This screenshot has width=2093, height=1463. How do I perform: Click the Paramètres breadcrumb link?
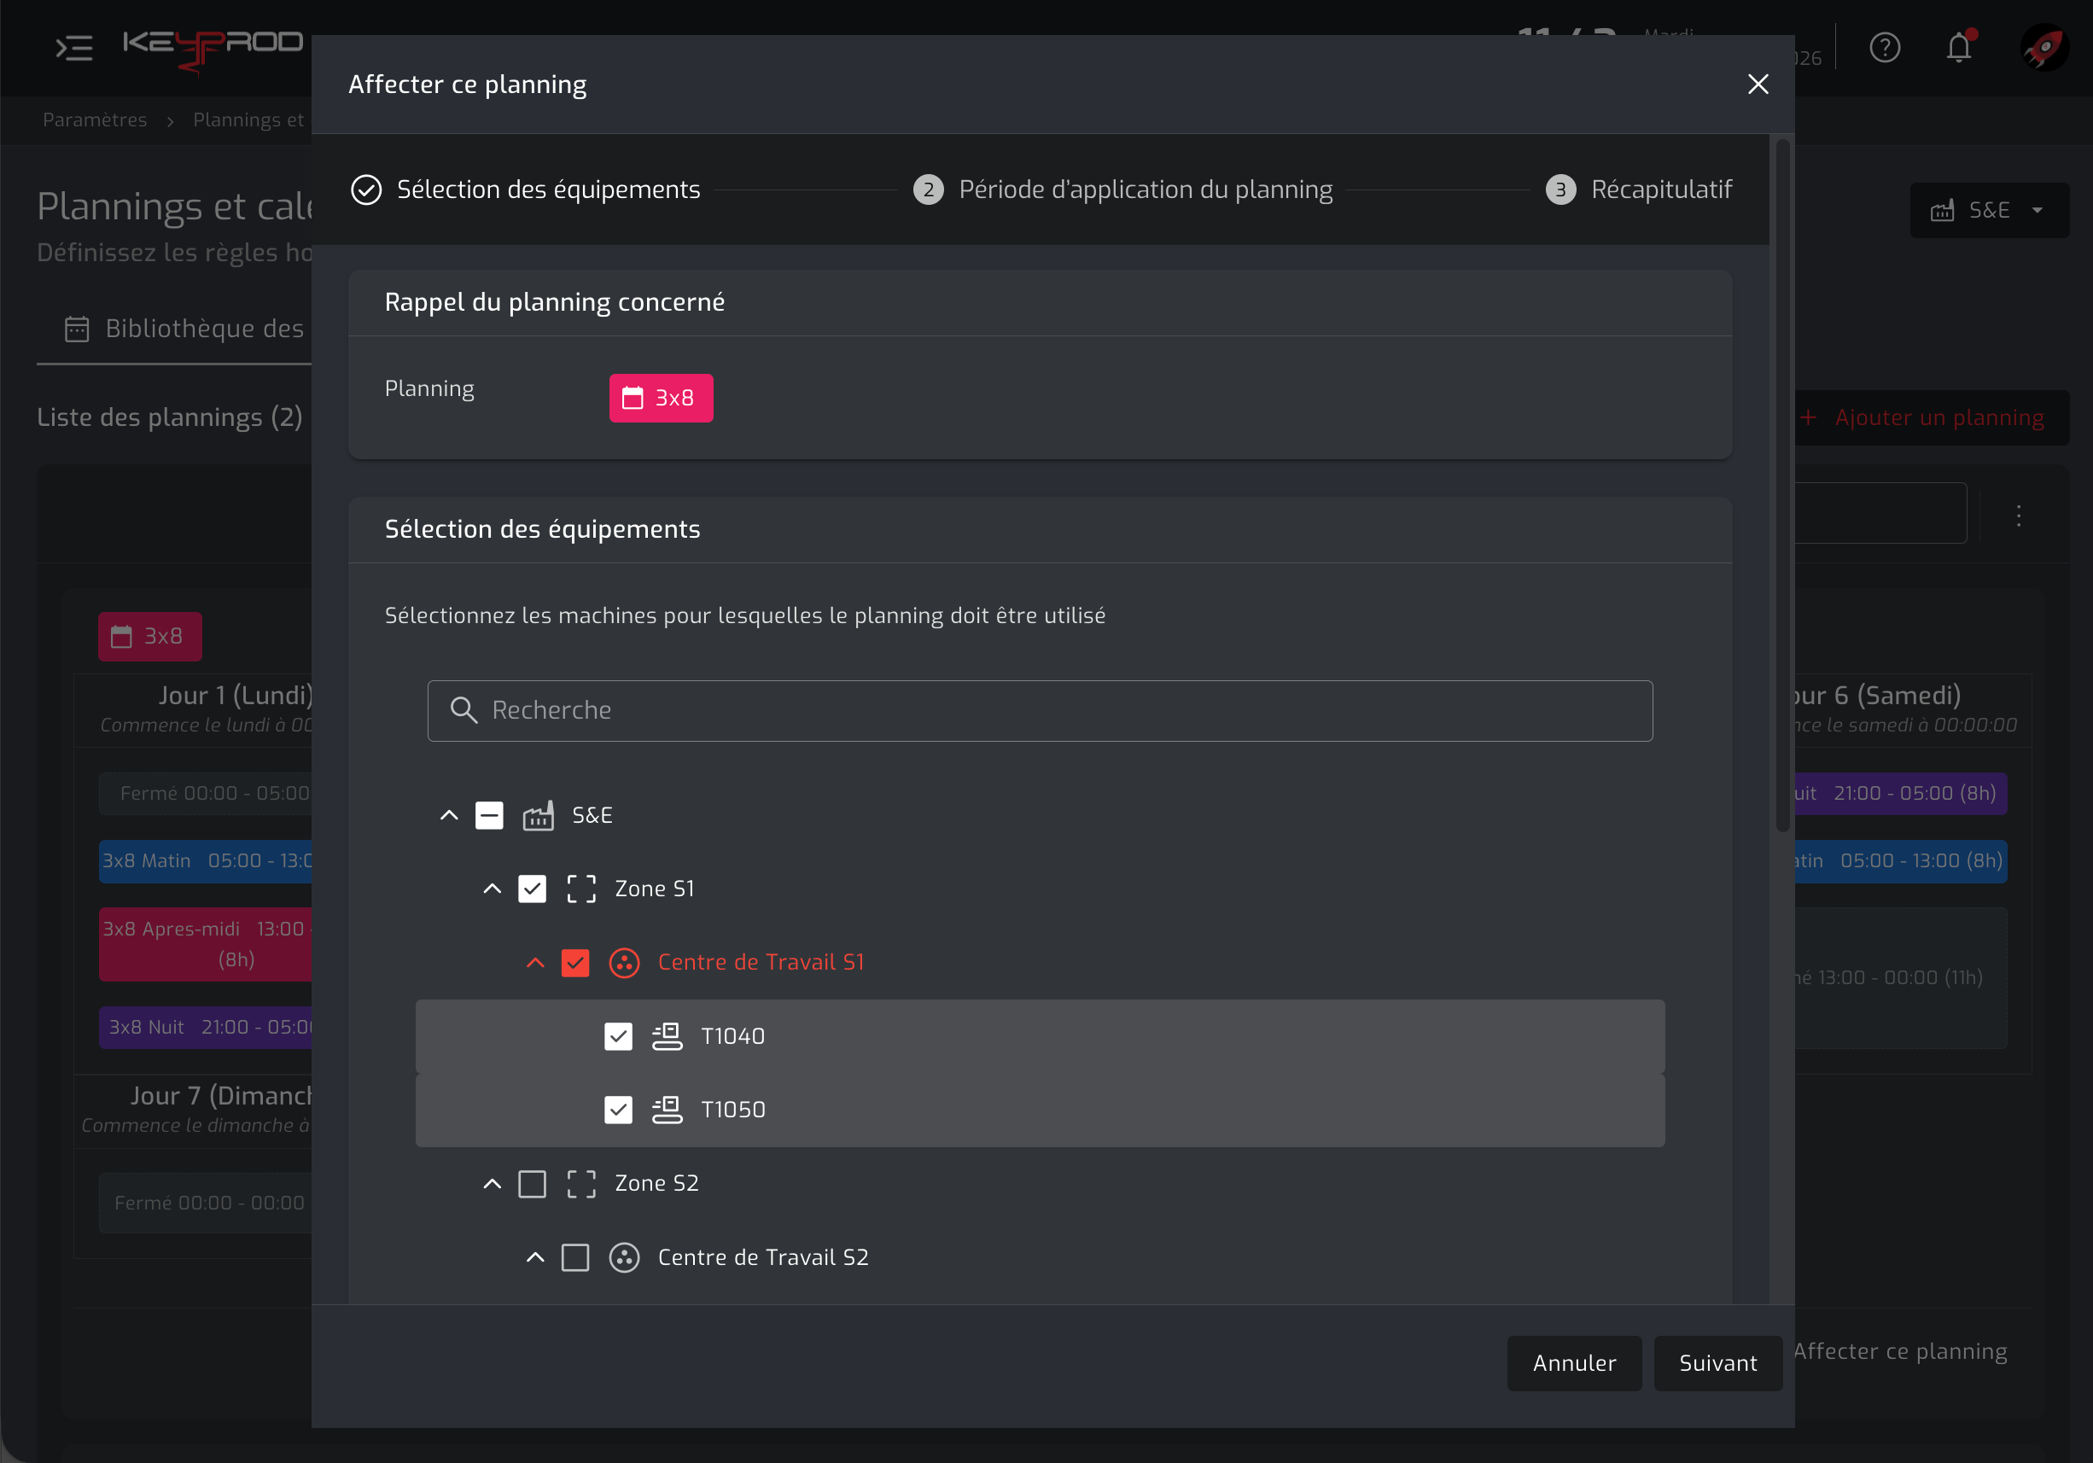(95, 120)
